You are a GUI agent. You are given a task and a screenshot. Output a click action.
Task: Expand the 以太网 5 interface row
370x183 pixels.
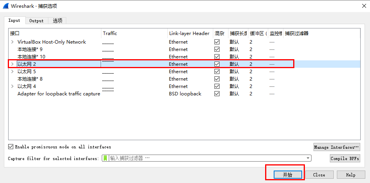12,72
